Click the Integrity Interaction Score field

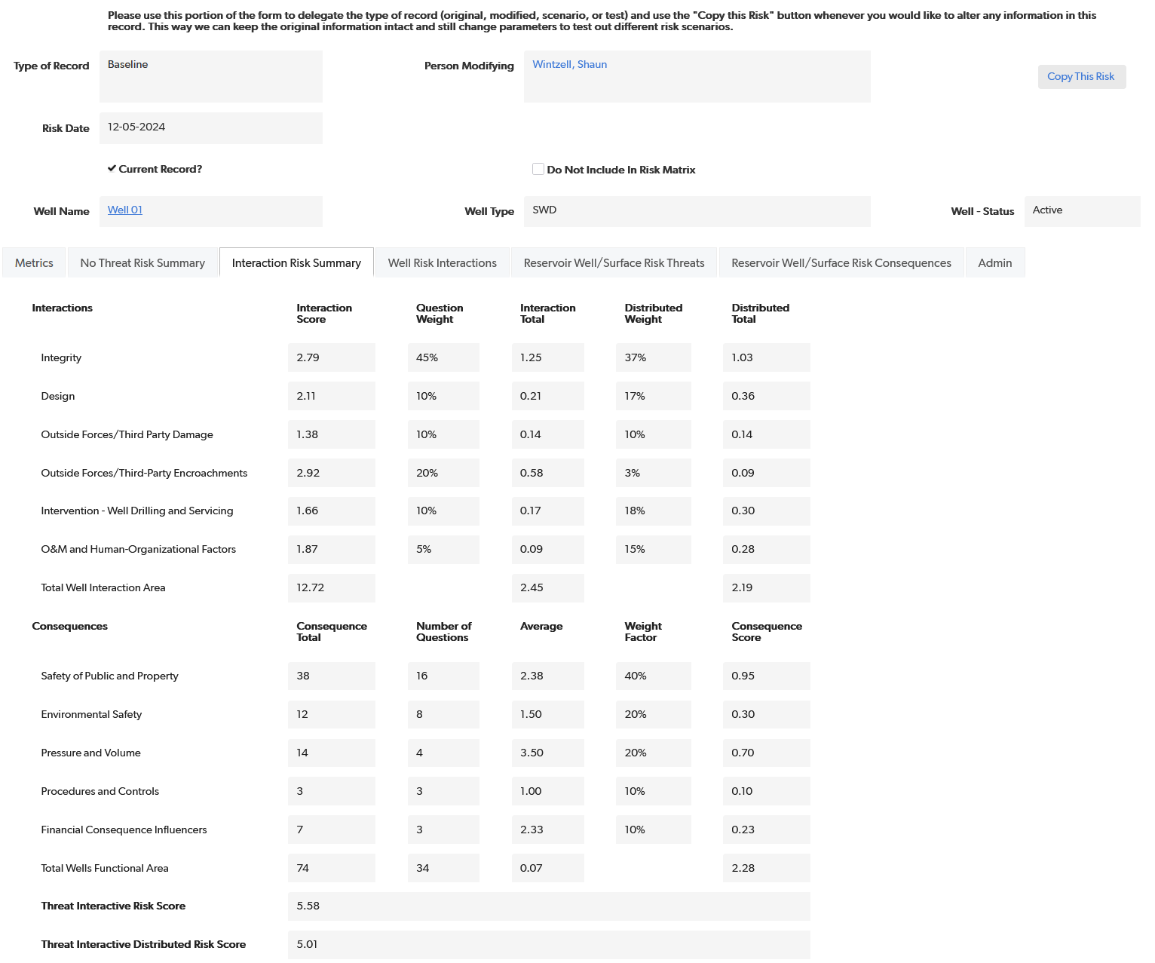(x=331, y=357)
